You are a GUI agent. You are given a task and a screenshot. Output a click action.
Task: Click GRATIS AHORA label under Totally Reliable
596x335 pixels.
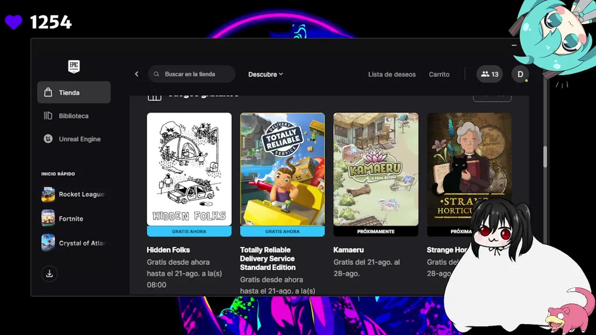(x=282, y=231)
